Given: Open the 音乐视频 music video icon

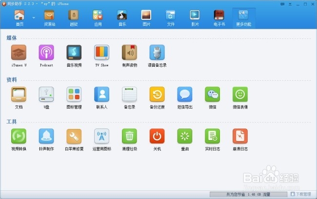Looking at the screenshot, I should [74, 53].
